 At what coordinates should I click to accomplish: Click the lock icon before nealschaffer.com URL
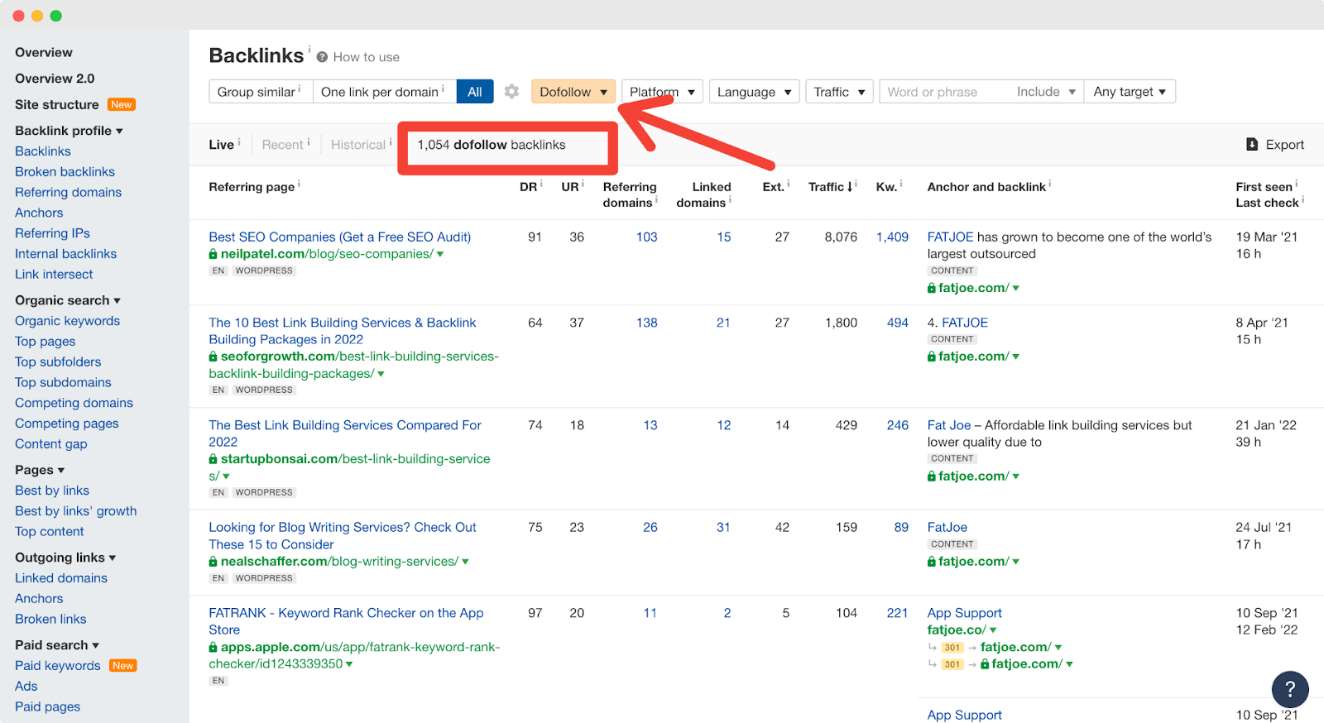[213, 562]
